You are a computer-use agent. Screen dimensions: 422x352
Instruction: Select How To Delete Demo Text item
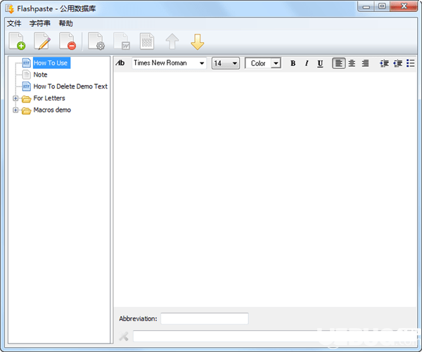[70, 86]
